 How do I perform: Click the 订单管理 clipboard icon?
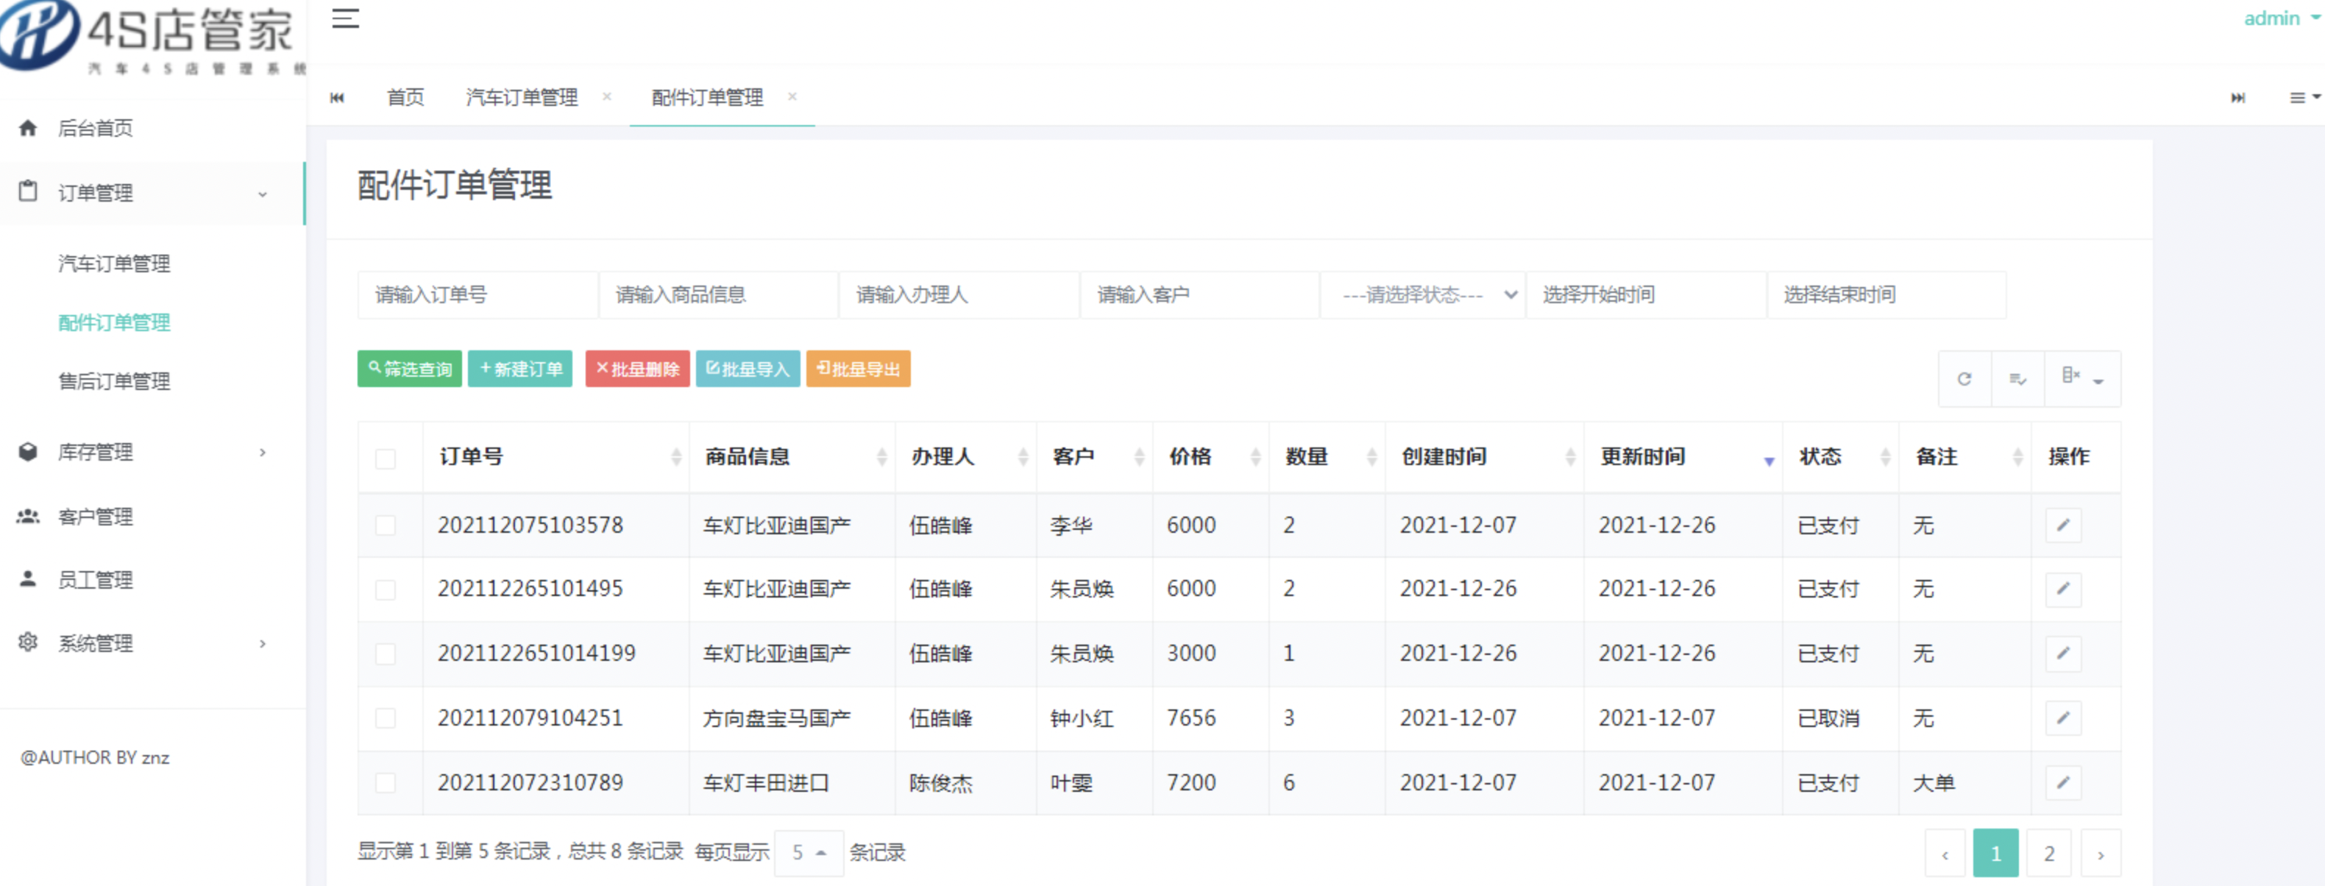(x=28, y=191)
